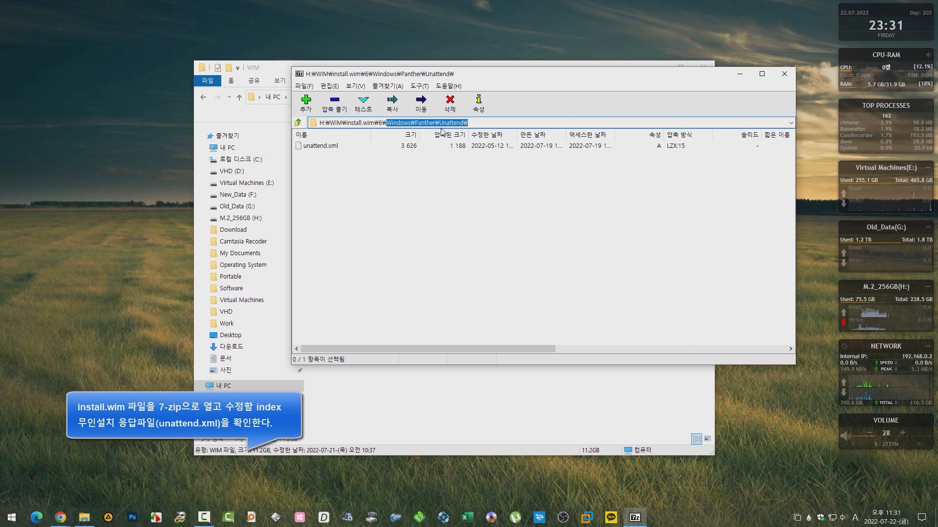The height and width of the screenshot is (527, 938).
Task: Open the 공유 tab in the Explorer ribbon
Action: pyautogui.click(x=254, y=81)
